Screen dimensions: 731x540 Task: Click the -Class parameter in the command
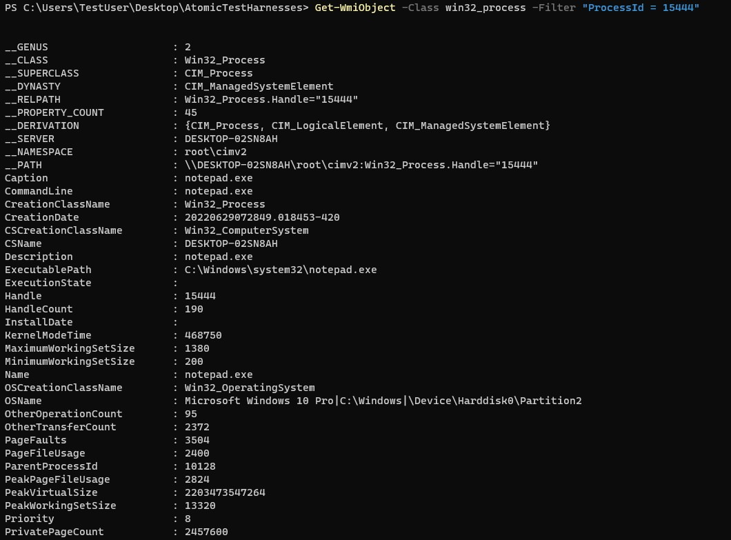[x=420, y=8]
